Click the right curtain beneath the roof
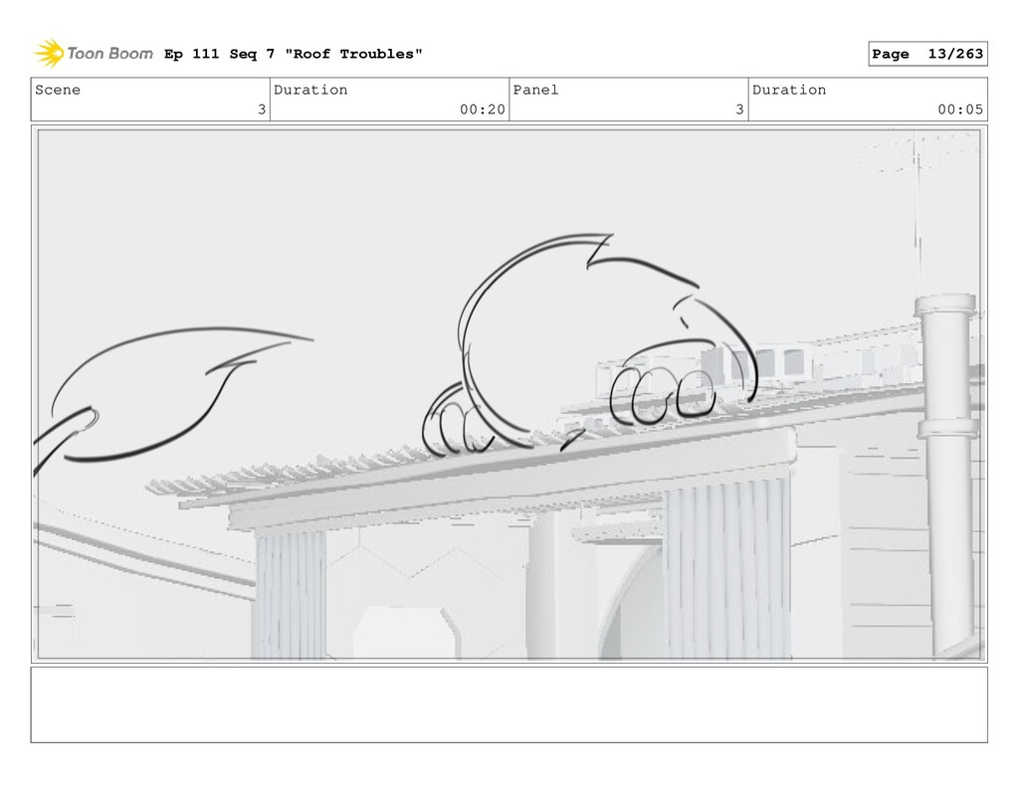This screenshot has width=1019, height=789. point(727,567)
